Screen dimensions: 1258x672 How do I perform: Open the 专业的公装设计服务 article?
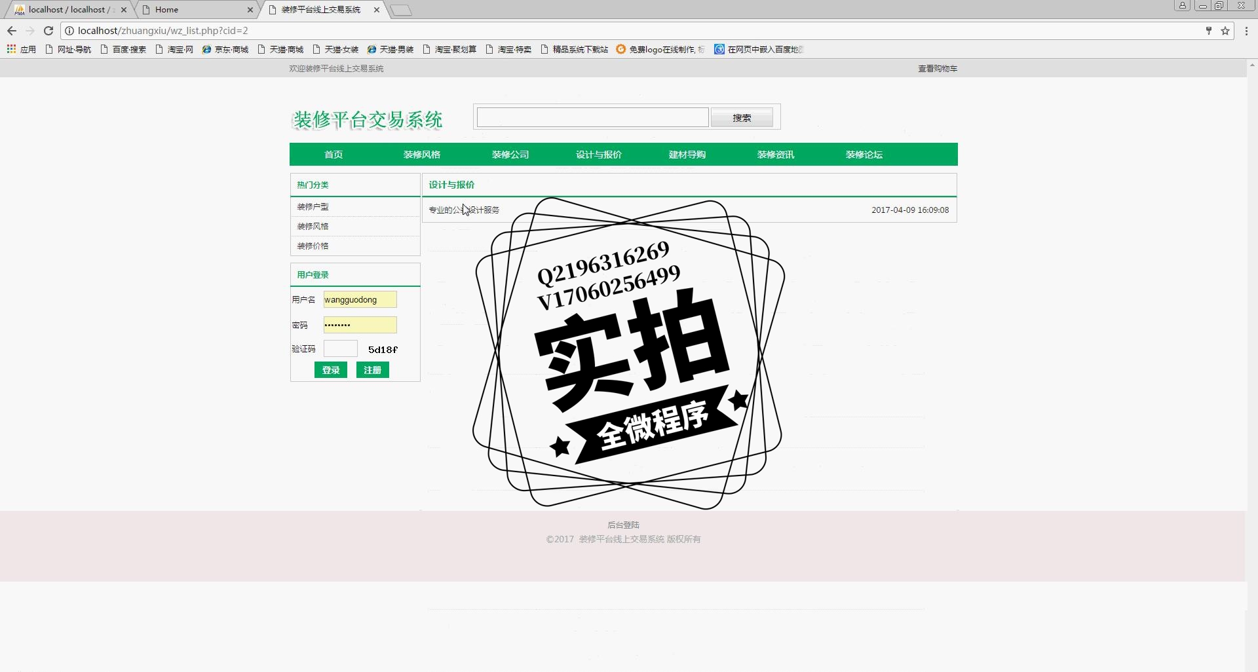[464, 210]
